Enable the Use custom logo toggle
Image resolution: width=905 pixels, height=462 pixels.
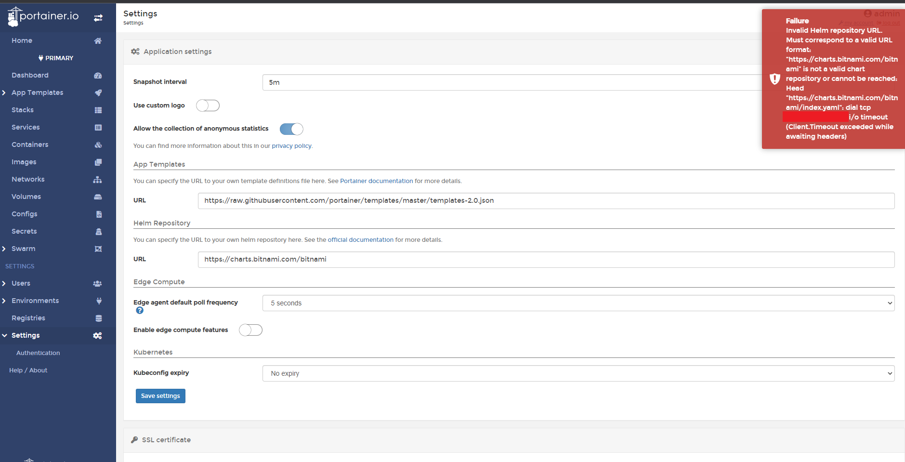(x=208, y=105)
